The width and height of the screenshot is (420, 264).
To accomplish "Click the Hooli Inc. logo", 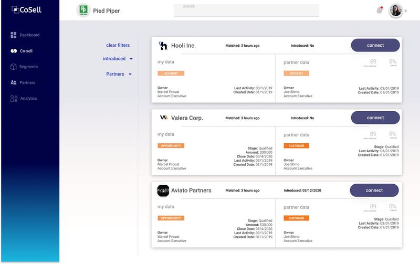I will pyautogui.click(x=163, y=46).
